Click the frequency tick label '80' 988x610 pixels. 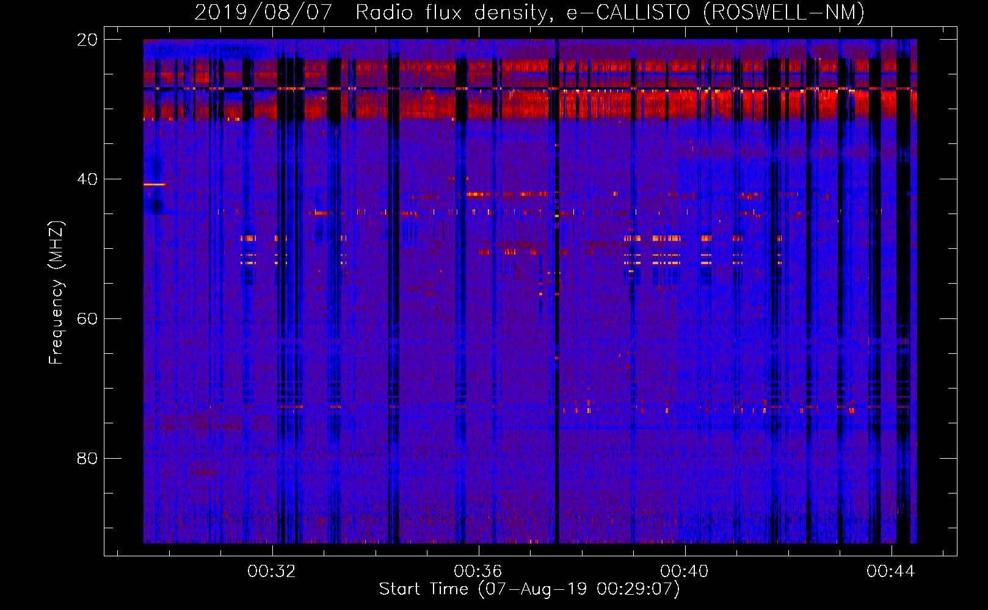tap(87, 458)
